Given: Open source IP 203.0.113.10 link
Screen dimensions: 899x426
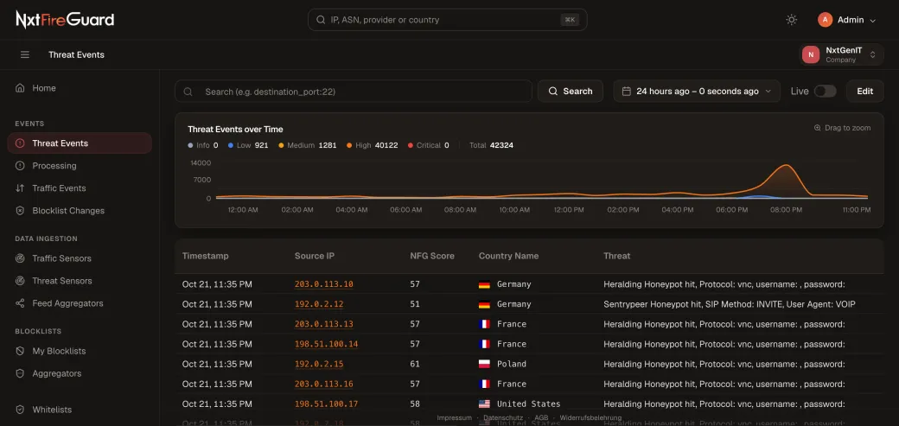Looking at the screenshot, I should [324, 284].
